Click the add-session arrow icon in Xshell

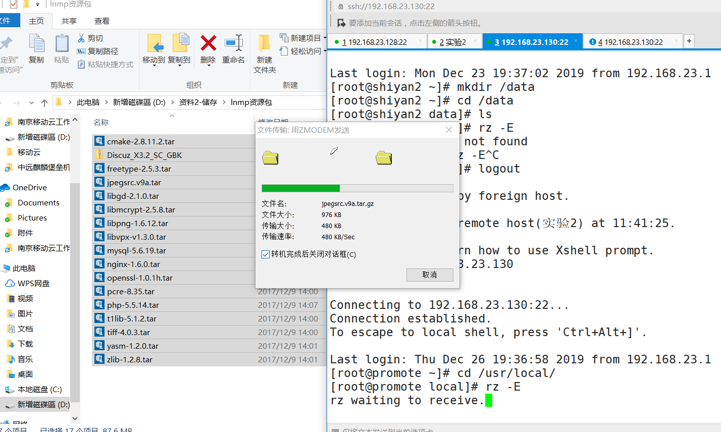[x=341, y=23]
